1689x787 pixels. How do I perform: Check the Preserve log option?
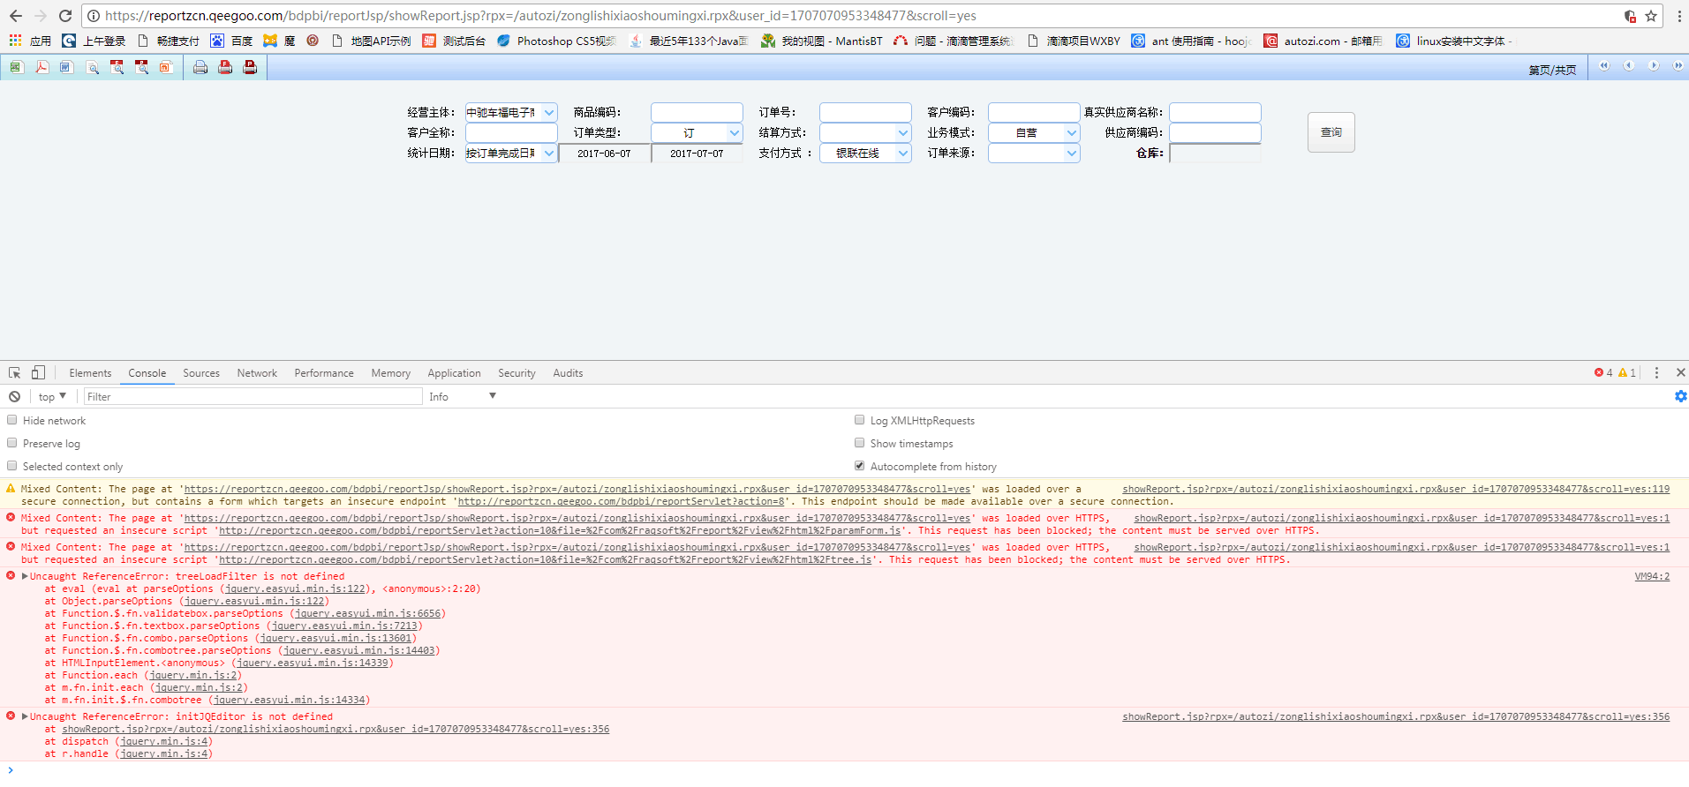click(x=12, y=444)
